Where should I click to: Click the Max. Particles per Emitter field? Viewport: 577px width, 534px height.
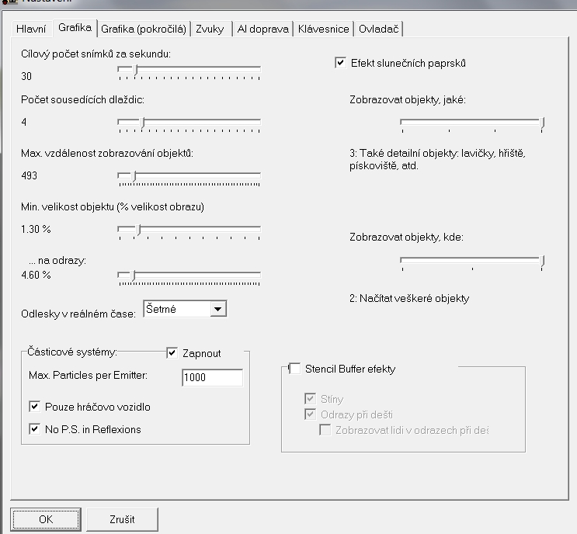(212, 378)
